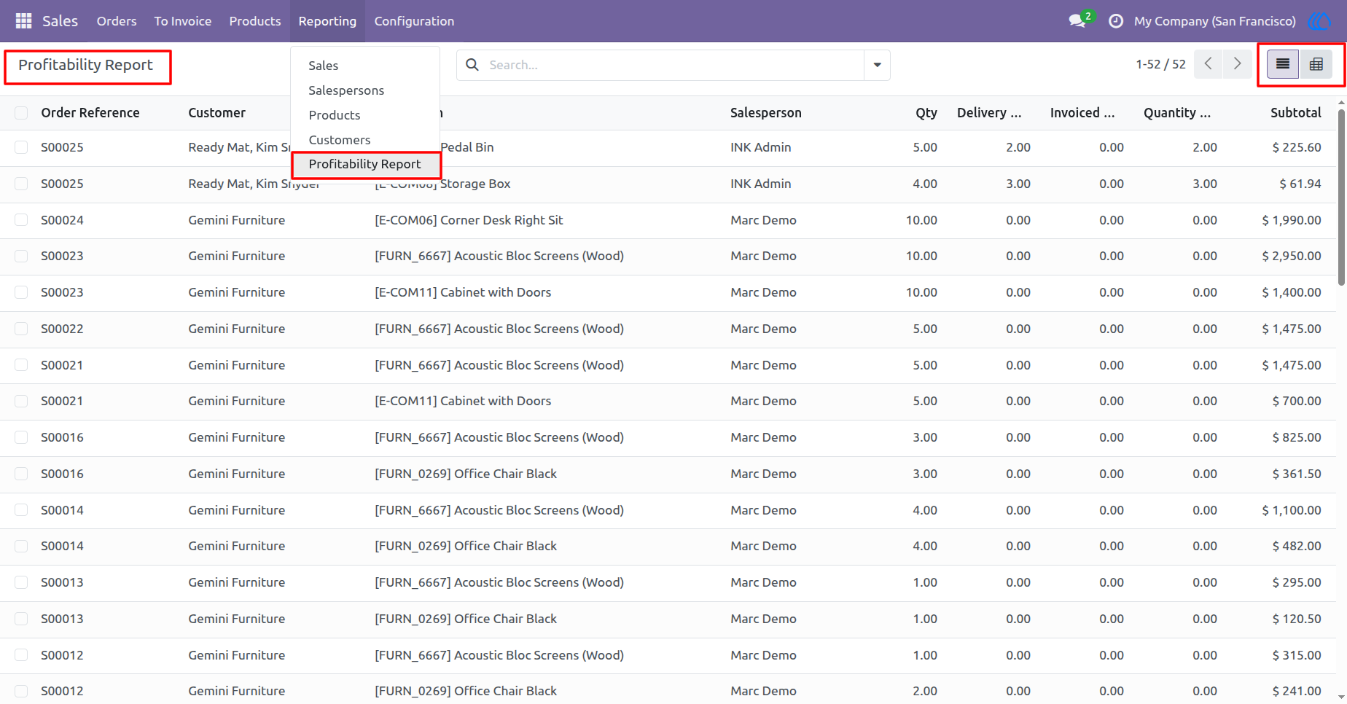This screenshot has height=704, width=1347.
Task: Open the activities clock icon
Action: (1115, 21)
